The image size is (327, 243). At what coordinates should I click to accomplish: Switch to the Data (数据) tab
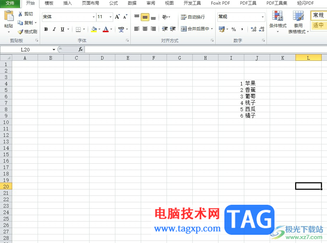[132, 3]
